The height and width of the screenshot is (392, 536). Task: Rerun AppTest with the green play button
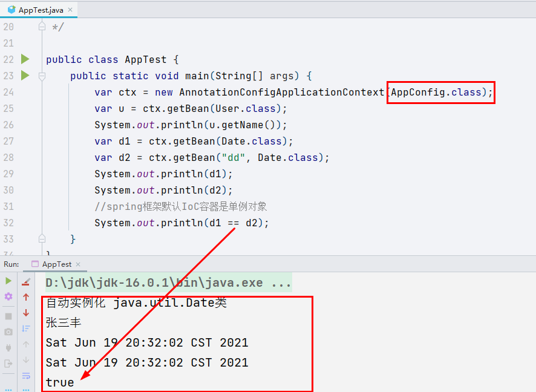[x=8, y=281]
